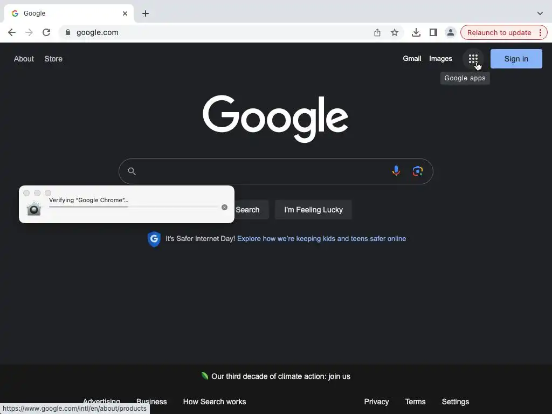Cancel the Verifying Google Chrome progress
This screenshot has width=552, height=414.
224,207
